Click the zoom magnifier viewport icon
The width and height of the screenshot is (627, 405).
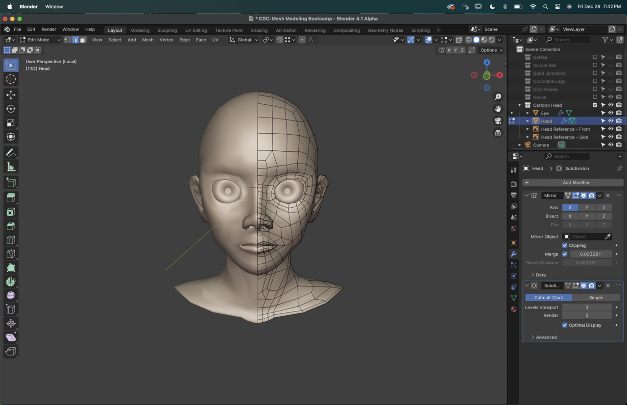498,97
